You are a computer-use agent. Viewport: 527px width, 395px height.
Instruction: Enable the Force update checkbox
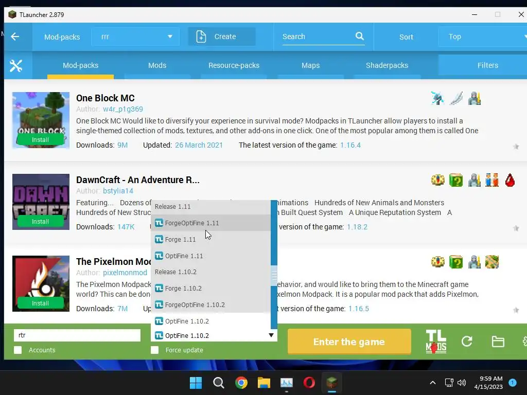click(154, 350)
